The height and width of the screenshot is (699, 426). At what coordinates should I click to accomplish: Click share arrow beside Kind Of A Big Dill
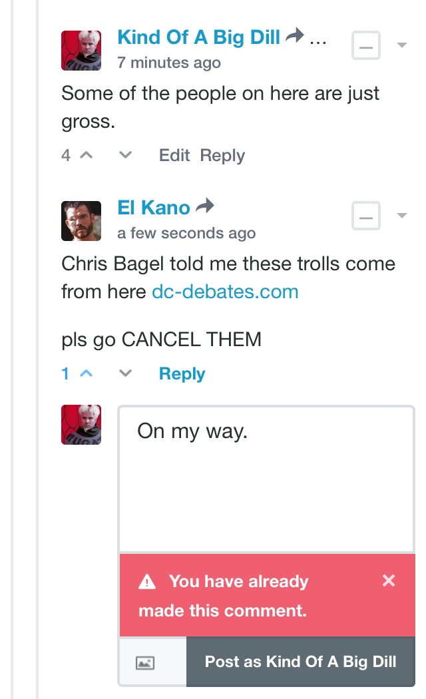coord(295,35)
